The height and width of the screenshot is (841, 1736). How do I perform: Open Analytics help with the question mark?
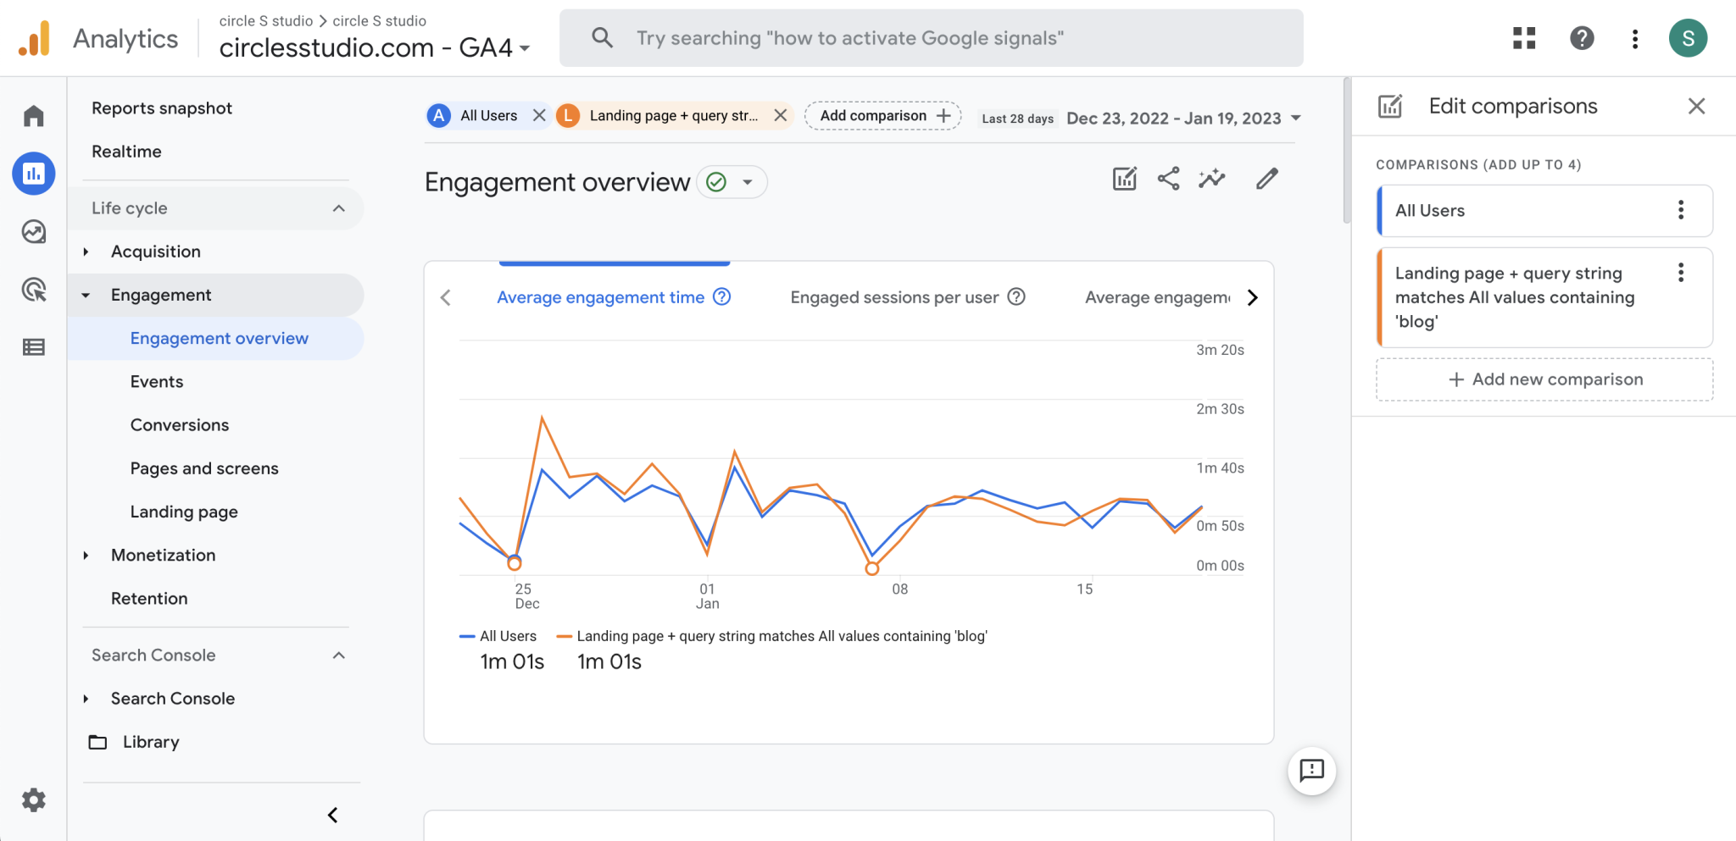[1582, 38]
